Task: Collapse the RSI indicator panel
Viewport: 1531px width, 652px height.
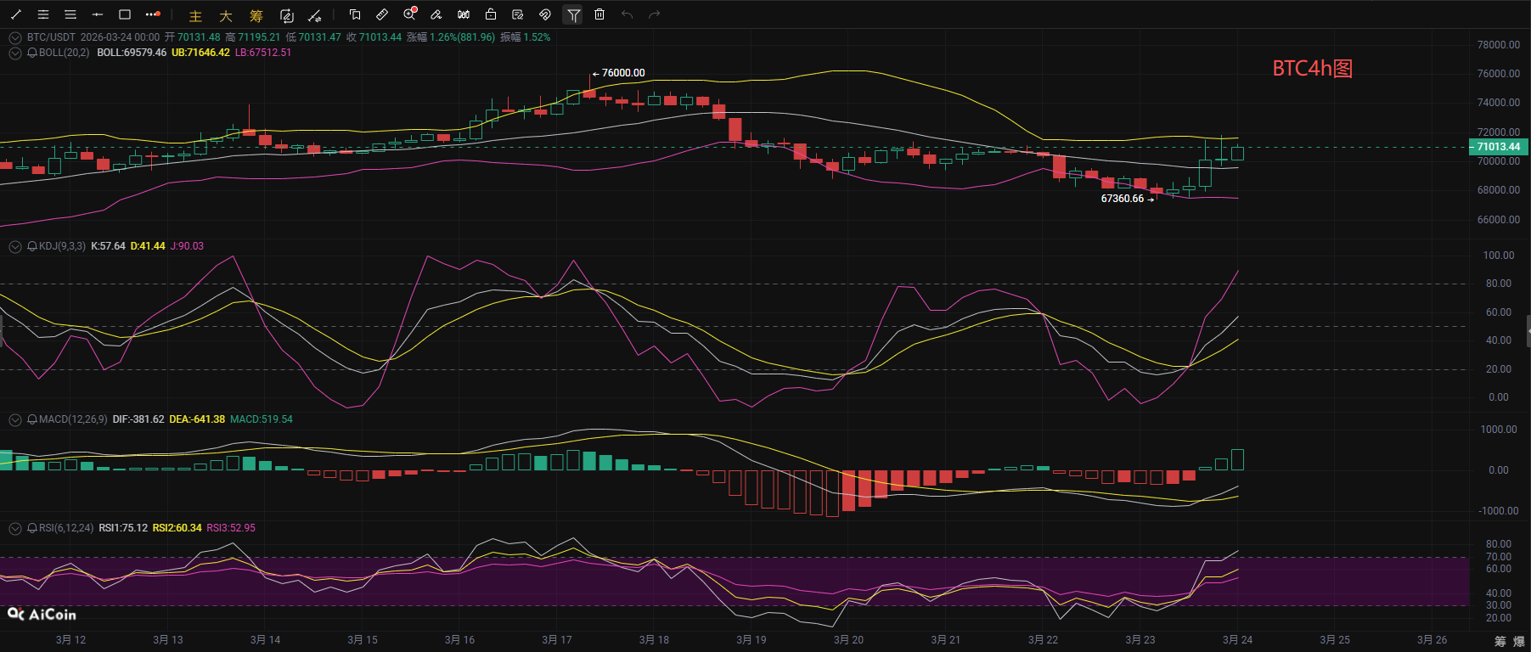Action: point(14,528)
